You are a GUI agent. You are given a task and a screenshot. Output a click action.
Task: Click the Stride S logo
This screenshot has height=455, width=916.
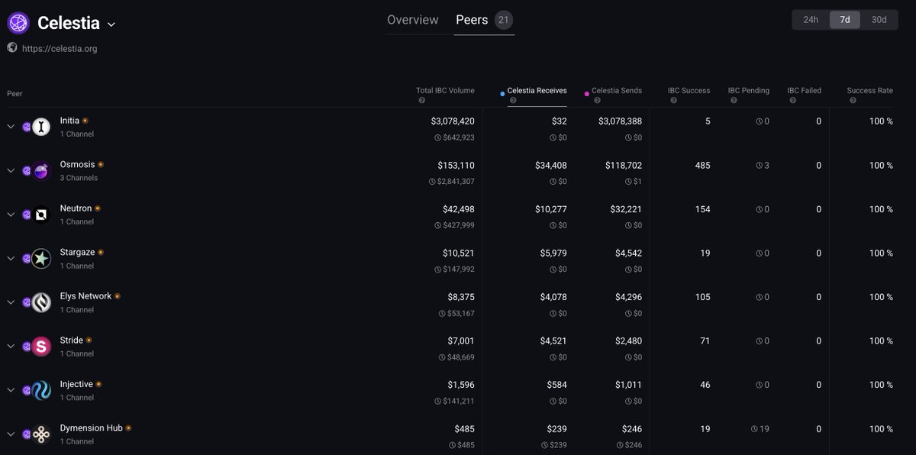click(41, 347)
